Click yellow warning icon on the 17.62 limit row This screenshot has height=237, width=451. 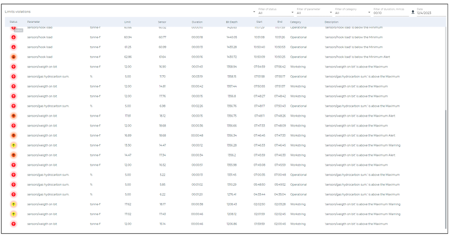click(x=13, y=204)
